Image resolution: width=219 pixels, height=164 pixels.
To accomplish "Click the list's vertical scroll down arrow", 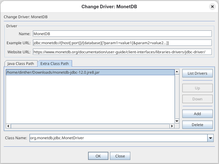I will tap(177, 121).
